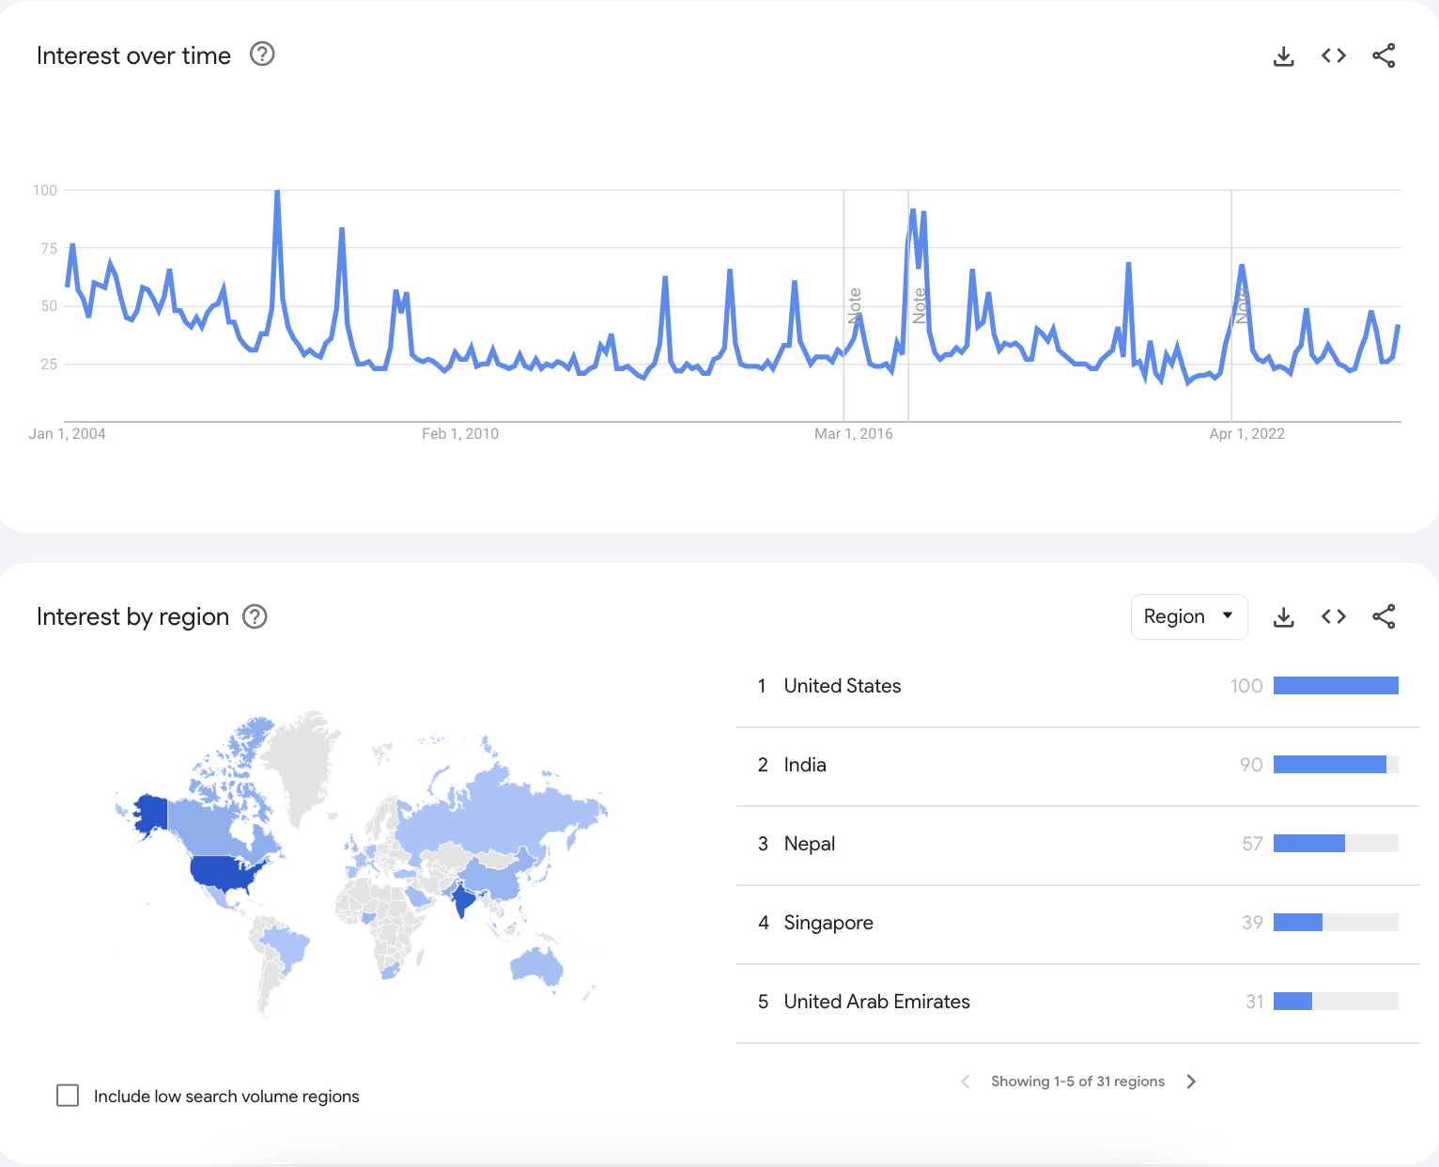Go to previous page of regions

pos(966,1081)
